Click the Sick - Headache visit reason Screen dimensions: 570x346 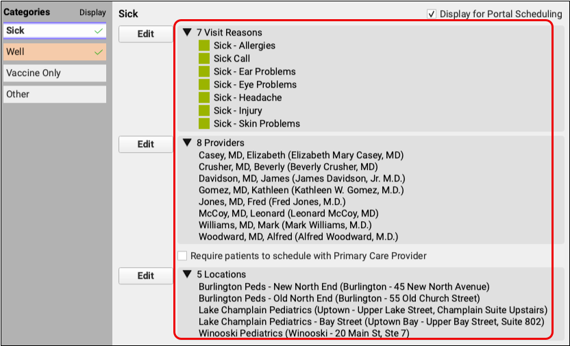tap(247, 98)
